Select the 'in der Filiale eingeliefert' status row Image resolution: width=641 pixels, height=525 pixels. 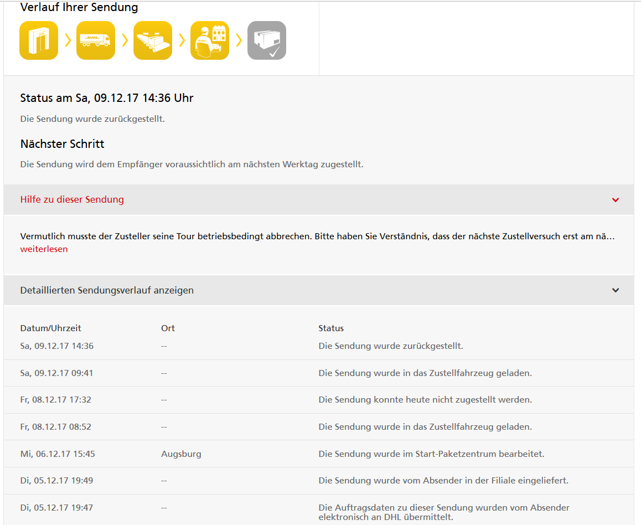(x=443, y=481)
